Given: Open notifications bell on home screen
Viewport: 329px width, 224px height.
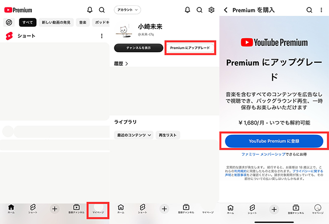Looking at the screenshot, I should pos(90,10).
